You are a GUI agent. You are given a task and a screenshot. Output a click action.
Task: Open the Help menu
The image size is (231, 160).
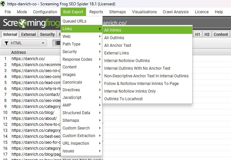(219, 12)
